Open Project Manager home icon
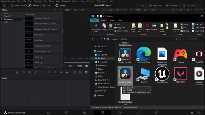Image resolution: width=205 pixels, height=115 pixels. [x=192, y=113]
